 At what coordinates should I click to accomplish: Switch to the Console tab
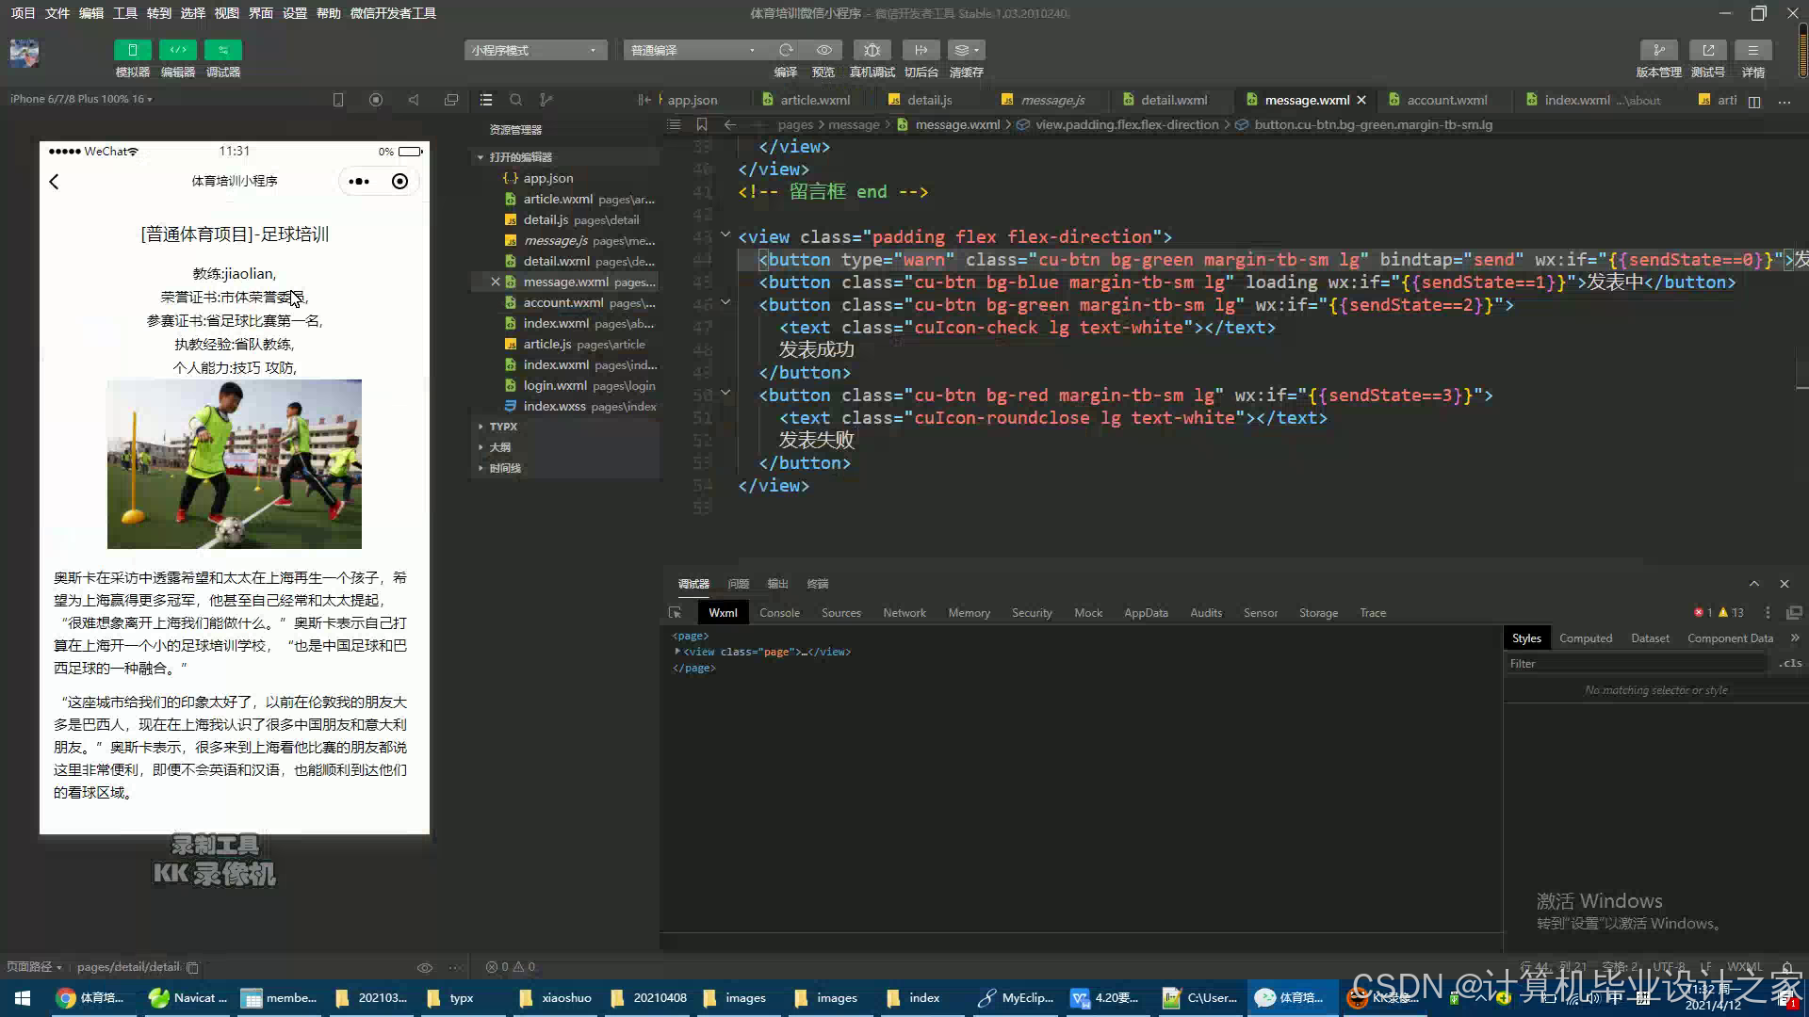click(779, 613)
